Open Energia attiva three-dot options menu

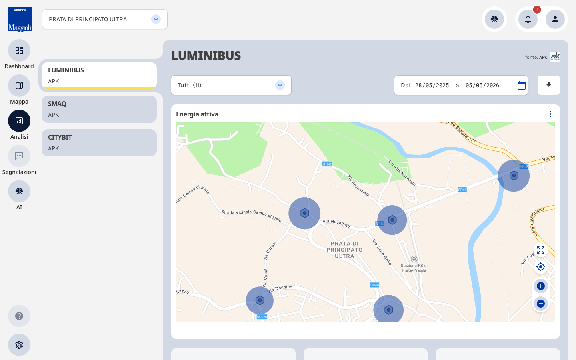[550, 114]
